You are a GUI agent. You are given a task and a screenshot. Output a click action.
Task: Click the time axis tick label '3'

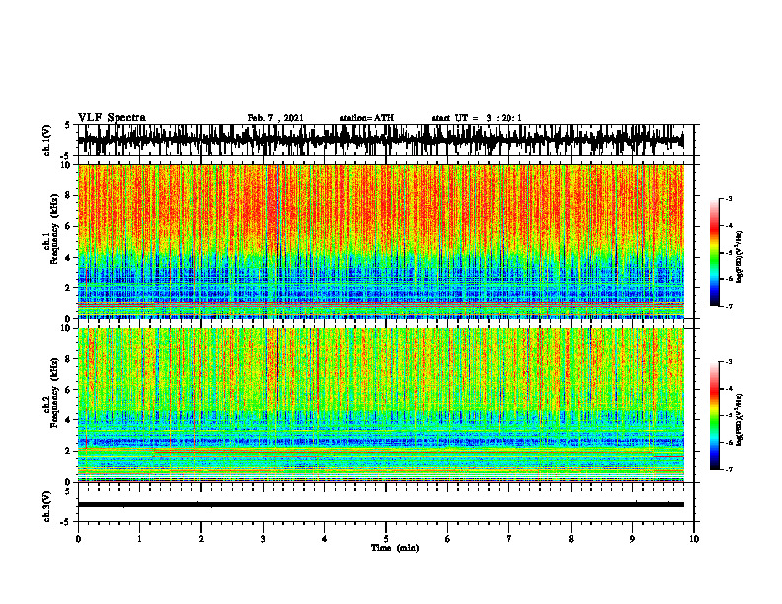263,539
